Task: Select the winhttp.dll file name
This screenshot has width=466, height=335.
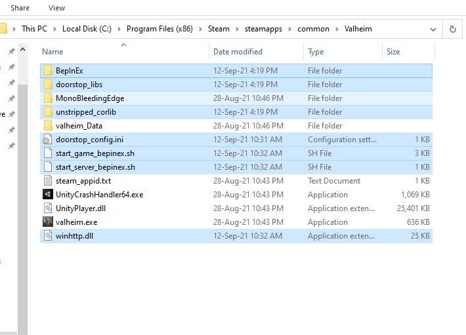Action: coord(74,236)
